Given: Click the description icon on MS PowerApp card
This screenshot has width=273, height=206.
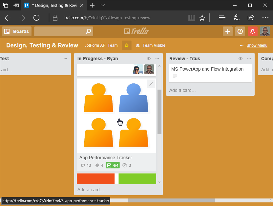Looking at the screenshot, I should pos(174,77).
